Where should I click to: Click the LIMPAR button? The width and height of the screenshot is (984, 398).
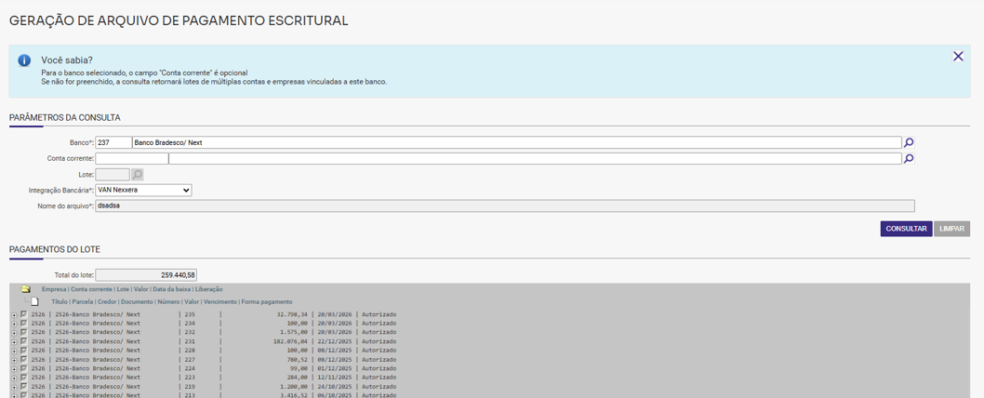(952, 229)
